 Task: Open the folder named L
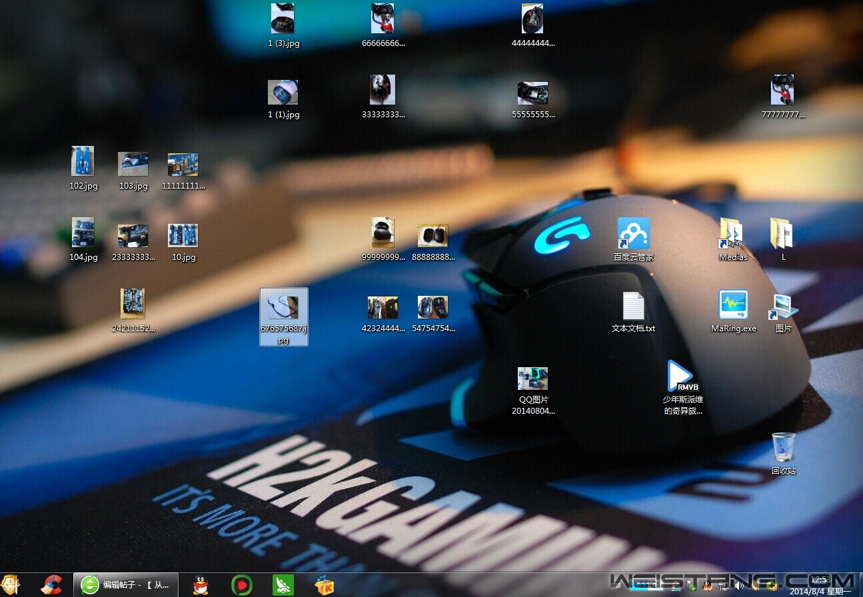point(783,234)
